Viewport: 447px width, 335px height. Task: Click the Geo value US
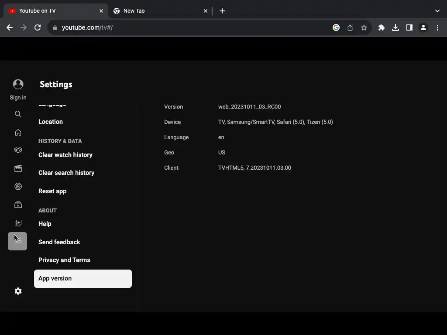(221, 152)
